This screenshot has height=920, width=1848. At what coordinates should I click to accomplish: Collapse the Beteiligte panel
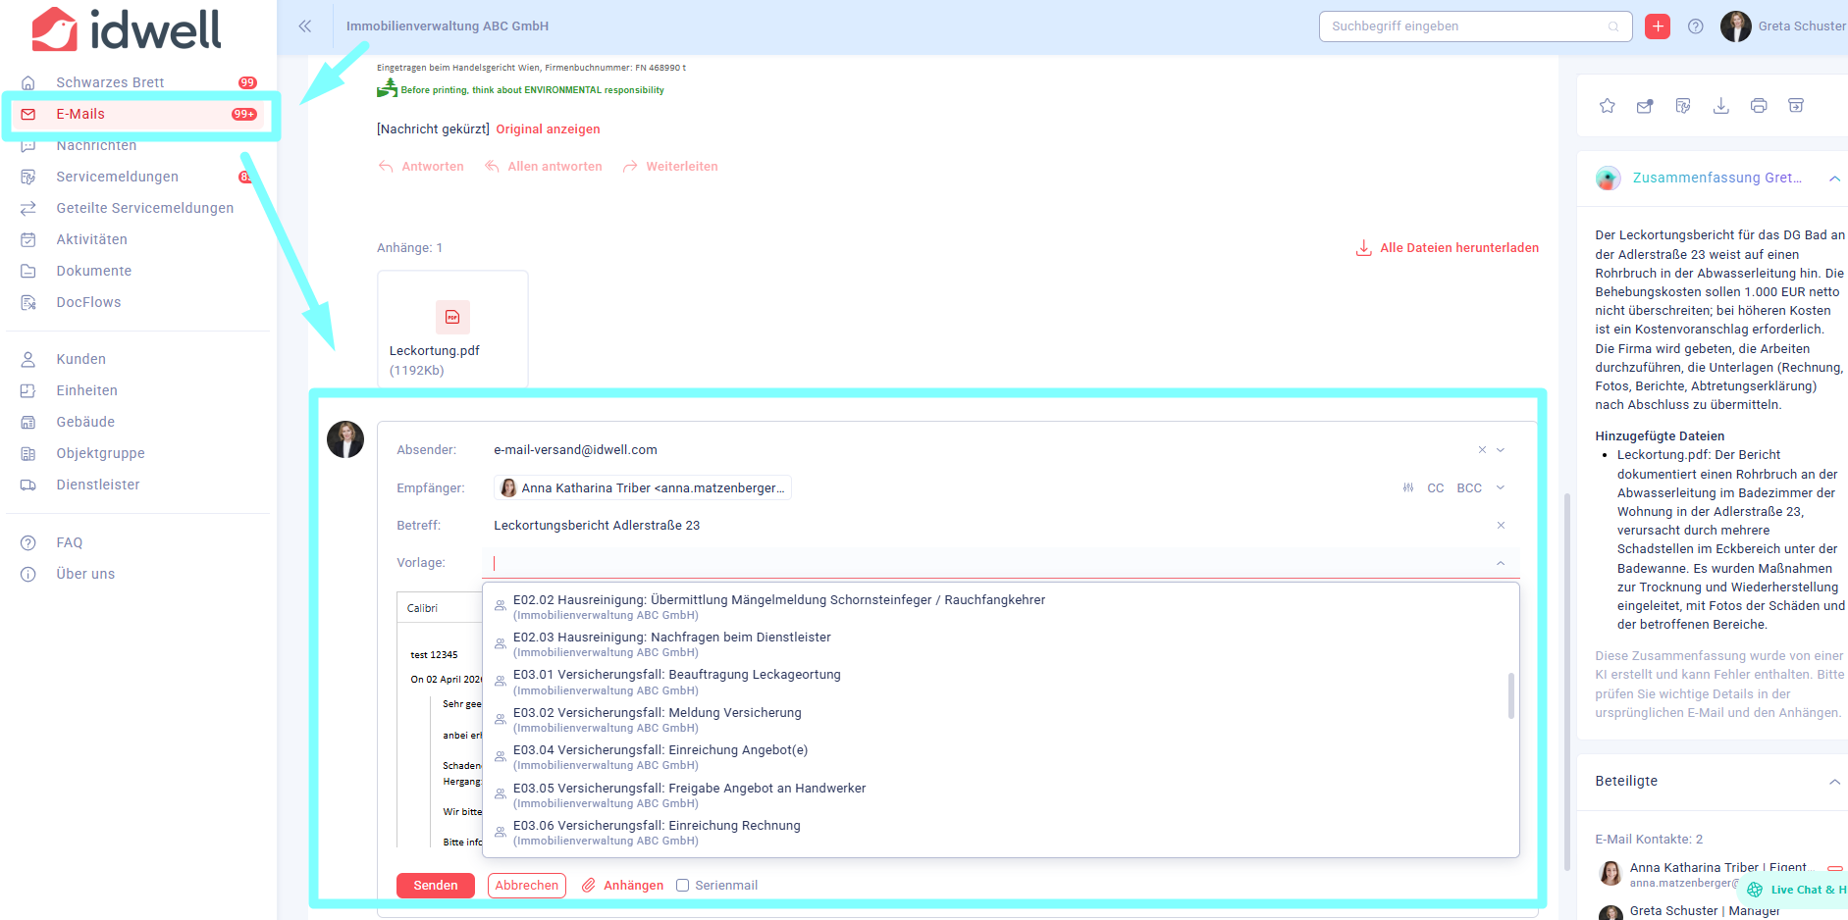tap(1834, 782)
